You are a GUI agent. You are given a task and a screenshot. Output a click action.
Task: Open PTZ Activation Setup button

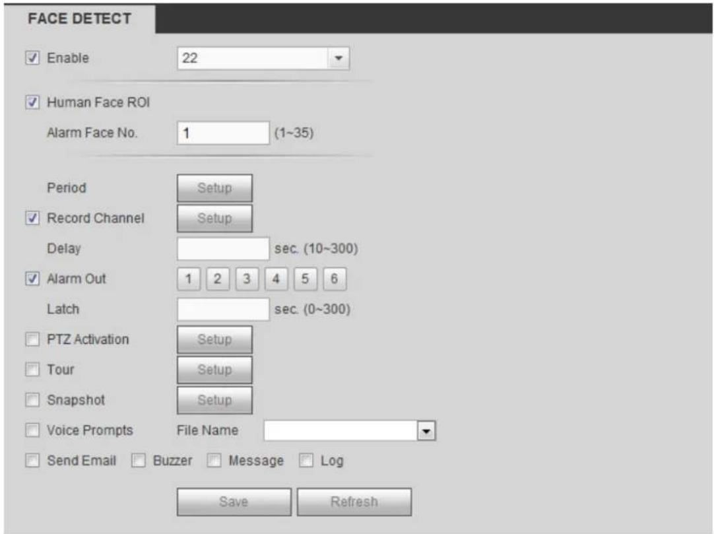[x=214, y=339]
